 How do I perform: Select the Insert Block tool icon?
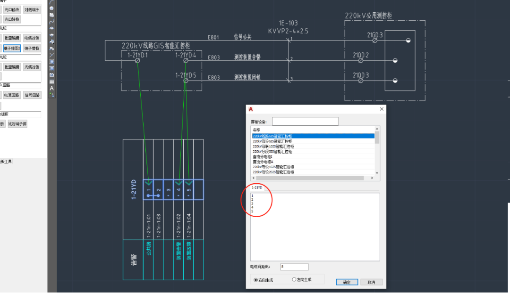coord(52,41)
